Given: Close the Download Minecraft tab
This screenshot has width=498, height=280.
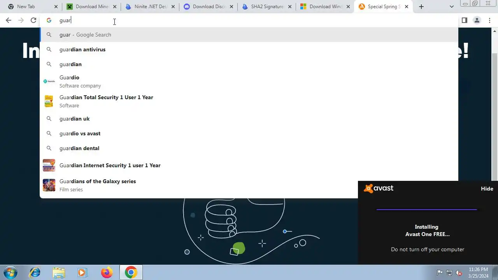Looking at the screenshot, I should pos(114,7).
